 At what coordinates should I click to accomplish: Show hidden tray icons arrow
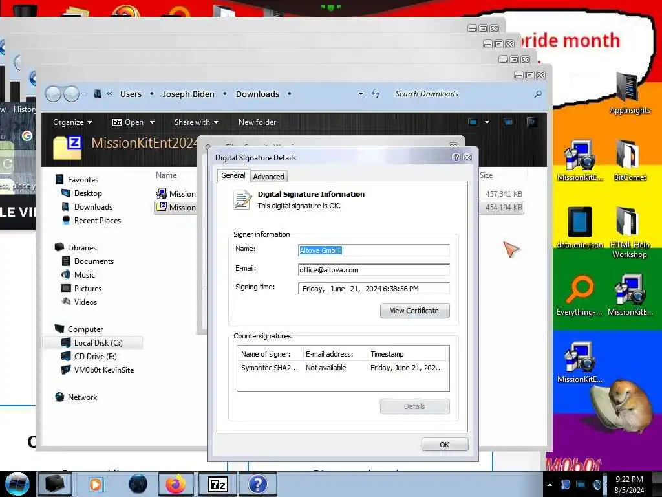tap(550, 485)
